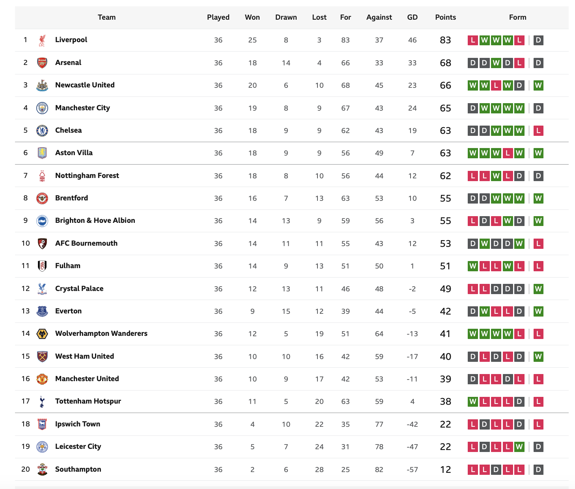Viewport: 575px width, 489px height.
Task: Select the GD column header
Action: (413, 17)
